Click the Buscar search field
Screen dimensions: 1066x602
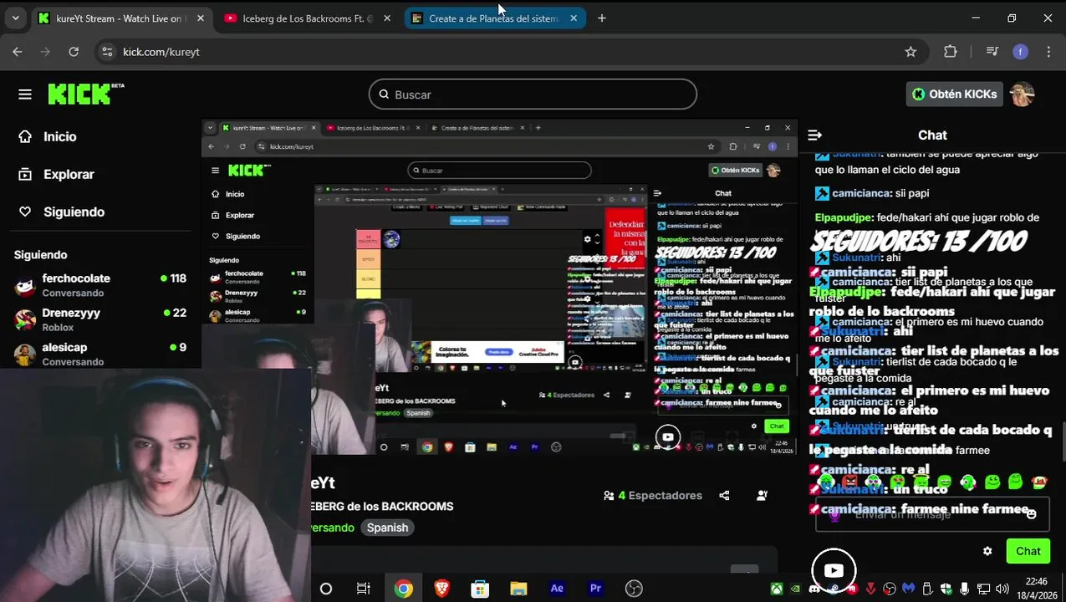[x=533, y=94]
